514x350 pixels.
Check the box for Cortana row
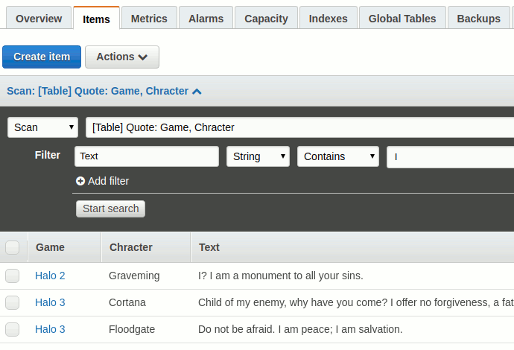tap(13, 302)
